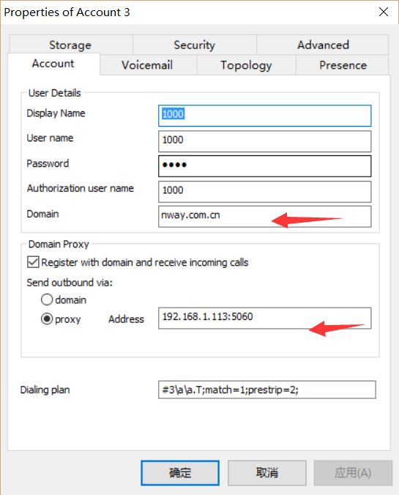Edit the Dialing plan text field
399x495 pixels.
(266, 390)
